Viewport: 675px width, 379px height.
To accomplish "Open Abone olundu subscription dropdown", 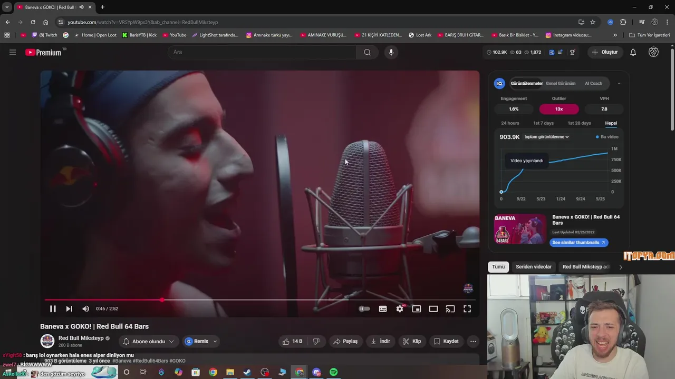I will [x=148, y=342].
